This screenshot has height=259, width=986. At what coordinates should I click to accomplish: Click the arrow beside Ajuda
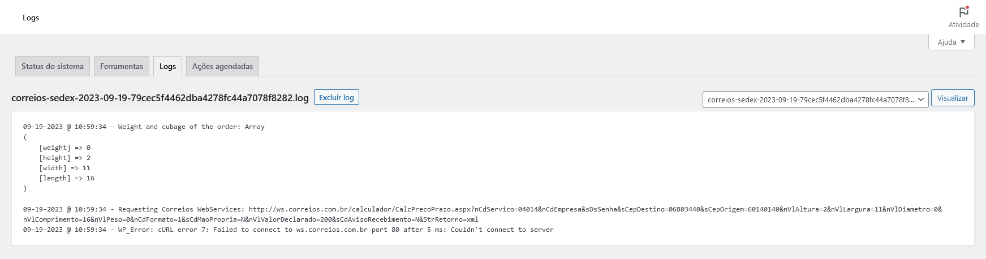pos(963,42)
